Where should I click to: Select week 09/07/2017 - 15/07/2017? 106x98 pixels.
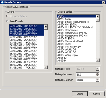[x=27, y=56]
